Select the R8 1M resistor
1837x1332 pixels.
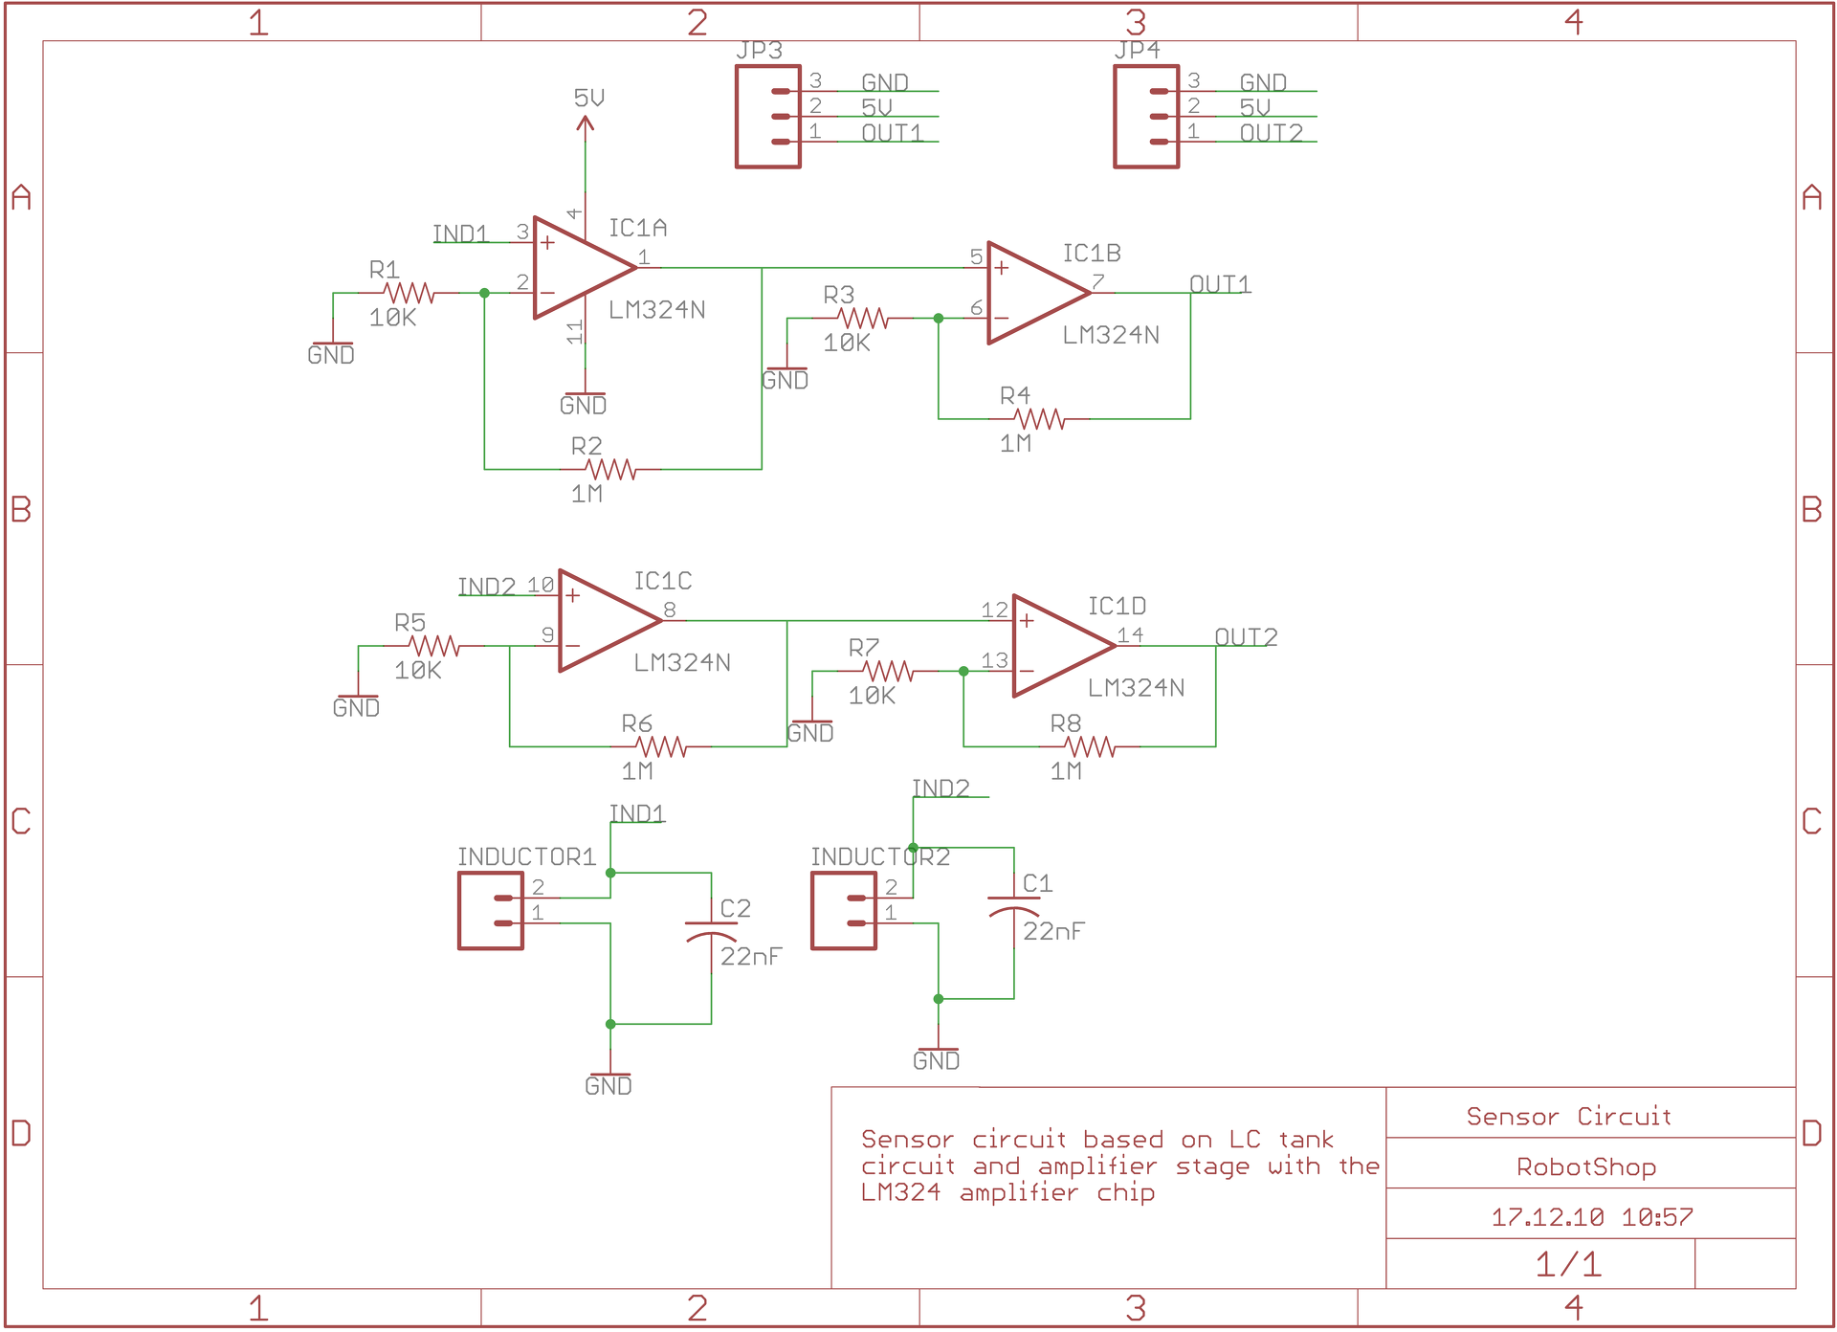coord(1090,746)
